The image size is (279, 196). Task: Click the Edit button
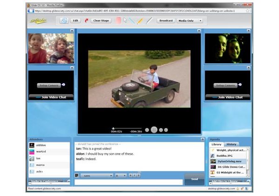pos(75,20)
